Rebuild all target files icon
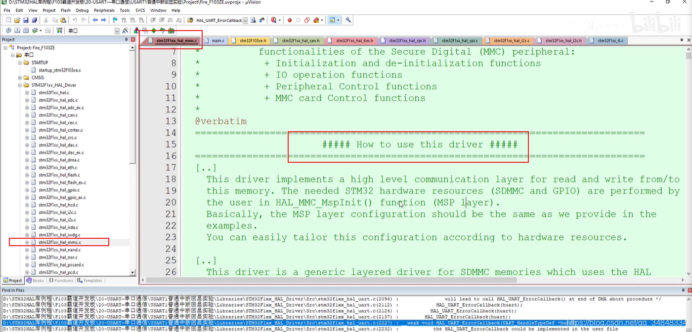Screen dimensions: 692x332 [x=26, y=31]
